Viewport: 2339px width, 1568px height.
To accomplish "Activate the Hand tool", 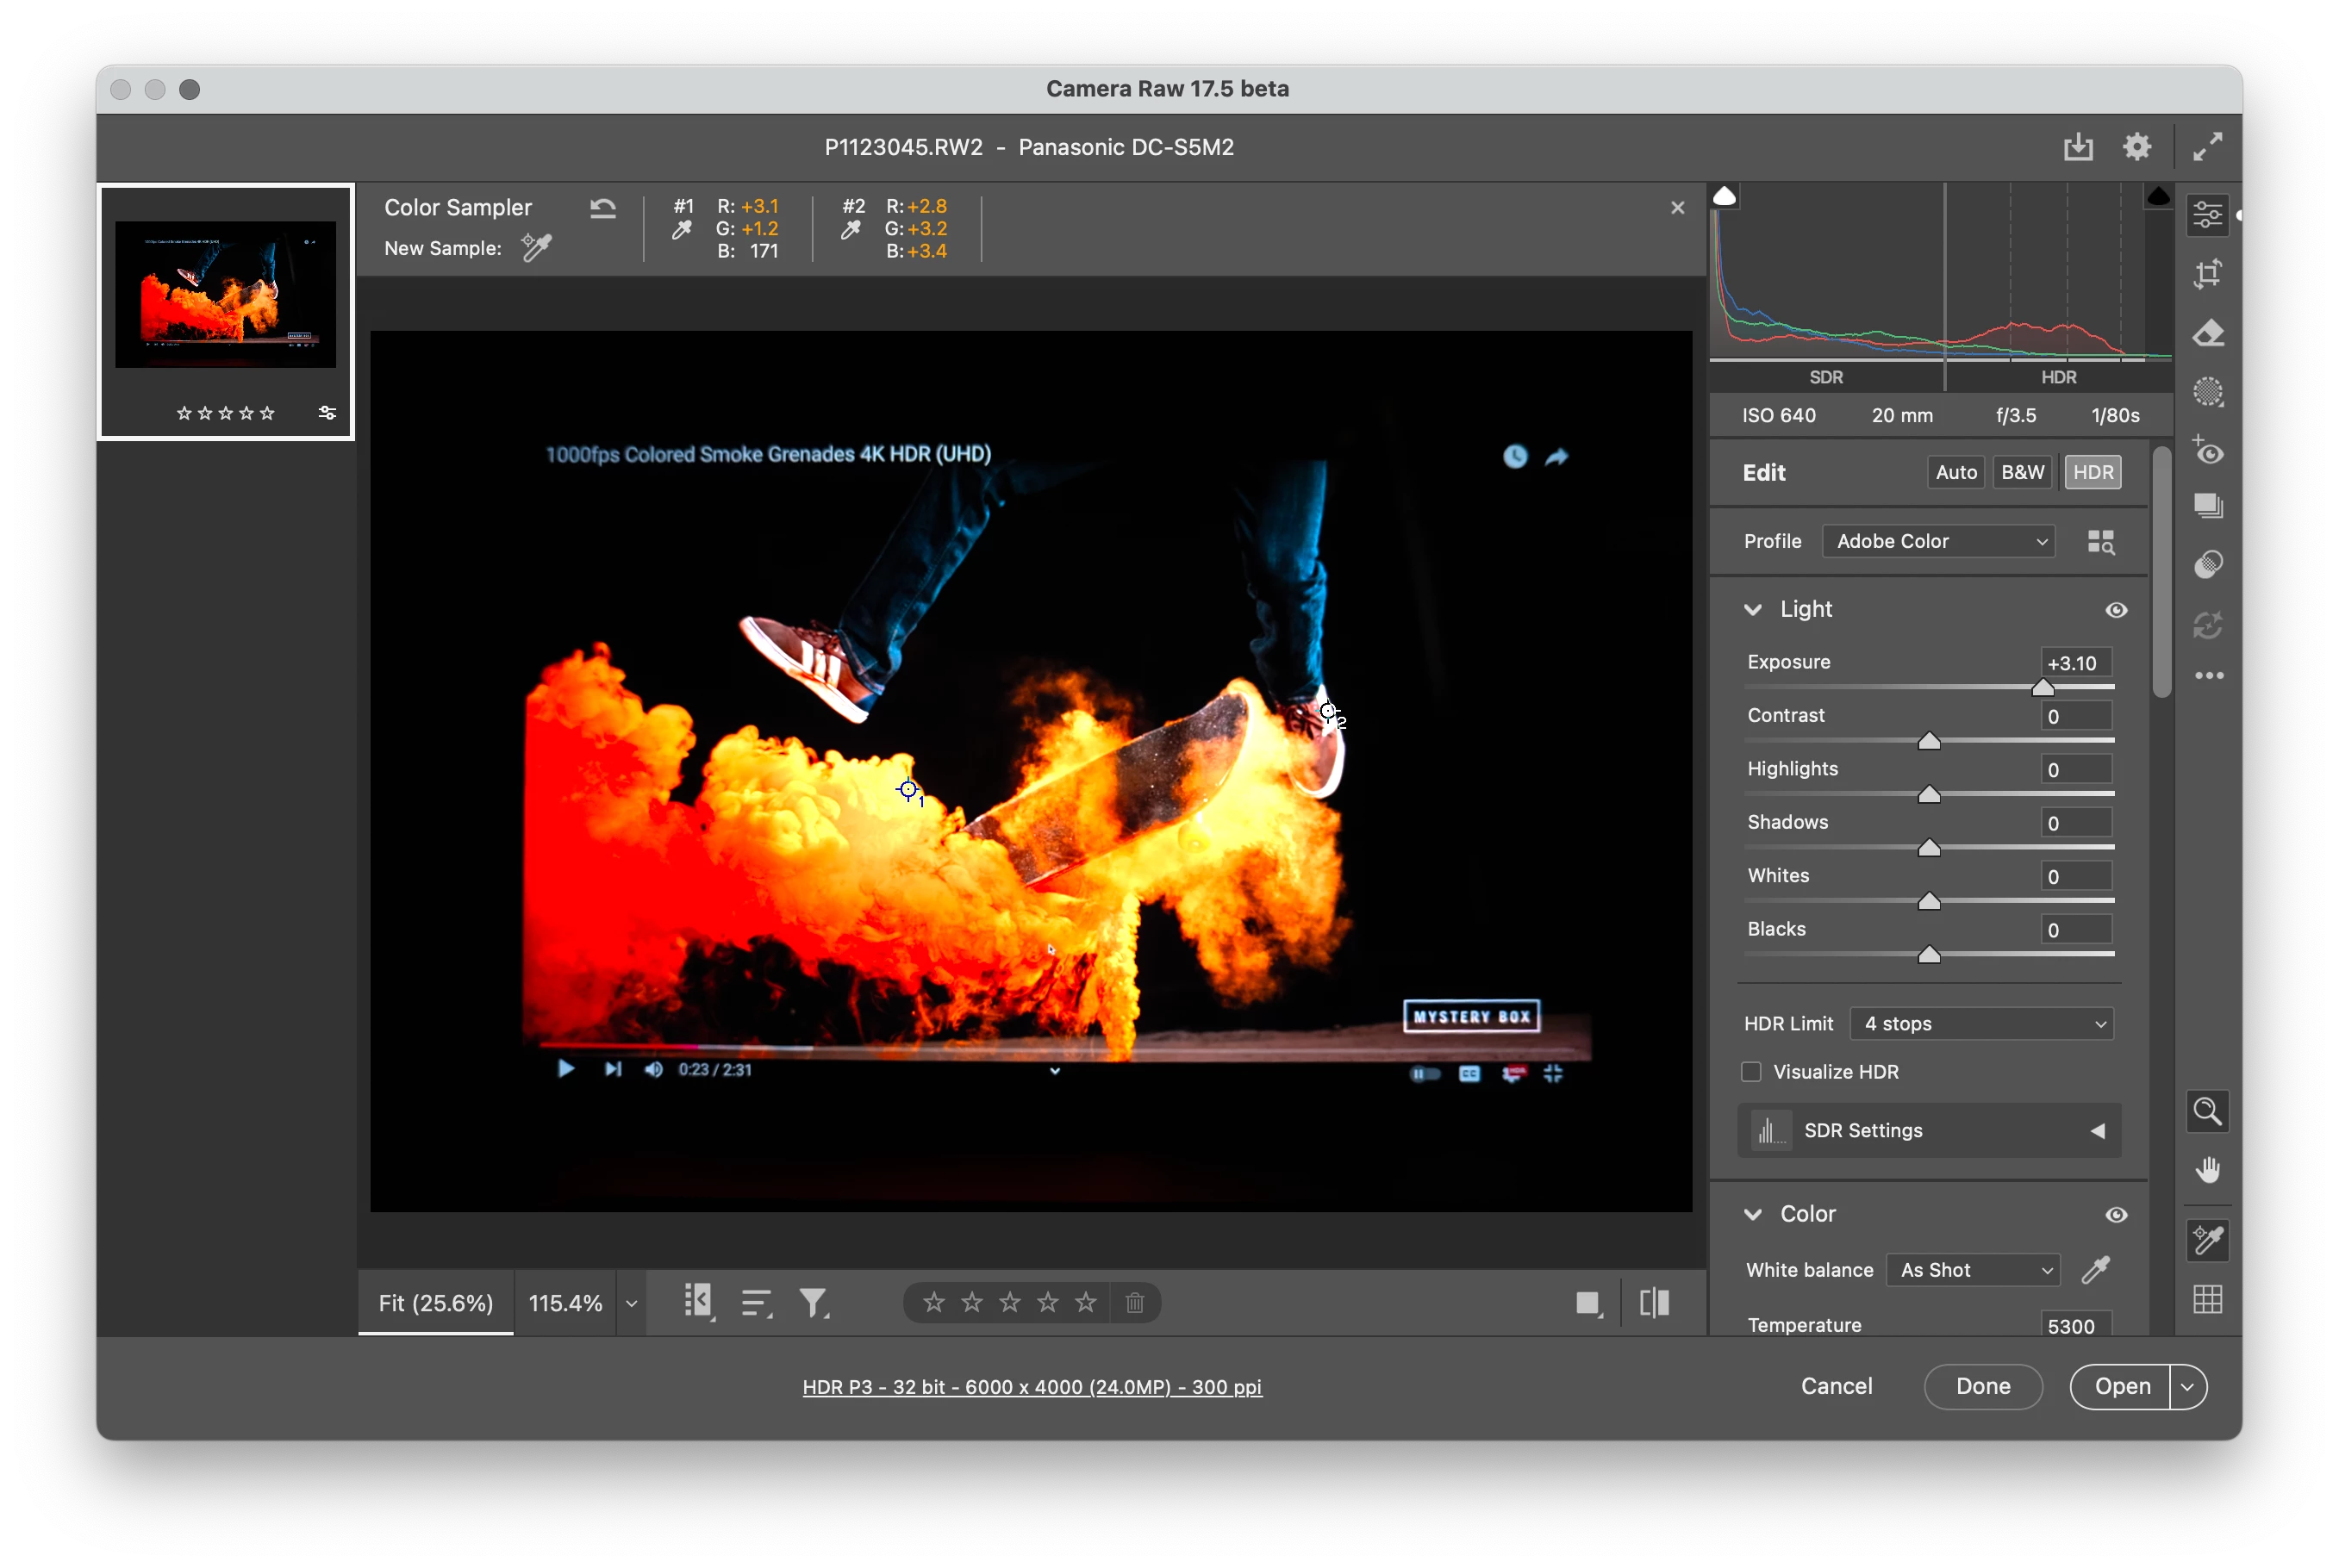I will point(2207,1169).
